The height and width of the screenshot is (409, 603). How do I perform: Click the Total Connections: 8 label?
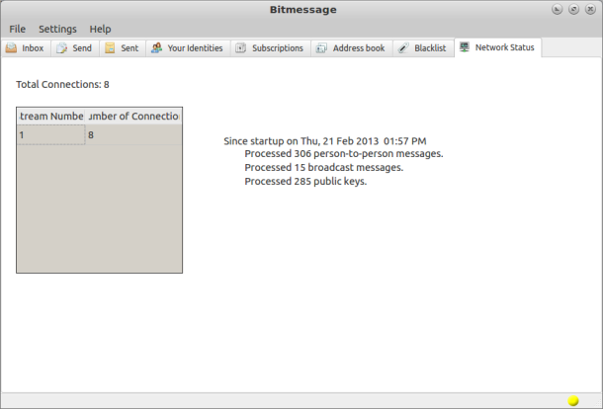62,85
